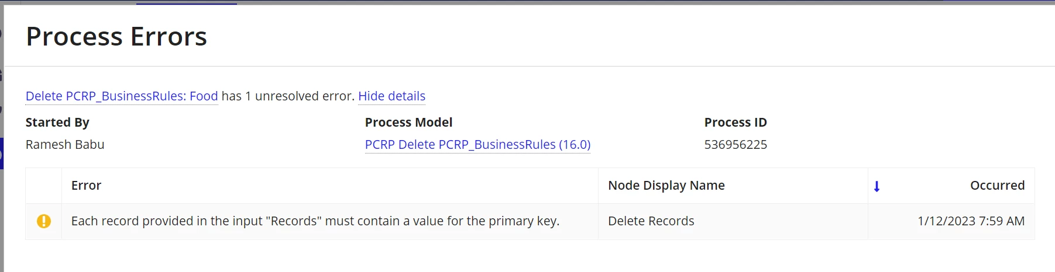Viewport: 1055px width, 272px height.
Task: Open PCRP Delete PCRP_BusinessRules (16.0) process model
Action: [x=477, y=144]
